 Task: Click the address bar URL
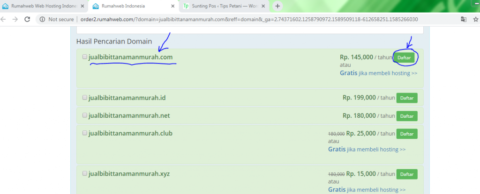point(249,19)
